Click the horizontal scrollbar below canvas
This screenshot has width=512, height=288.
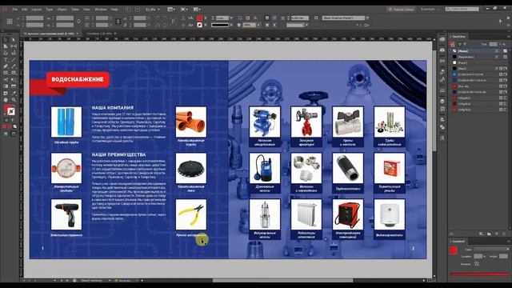[x=282, y=280]
